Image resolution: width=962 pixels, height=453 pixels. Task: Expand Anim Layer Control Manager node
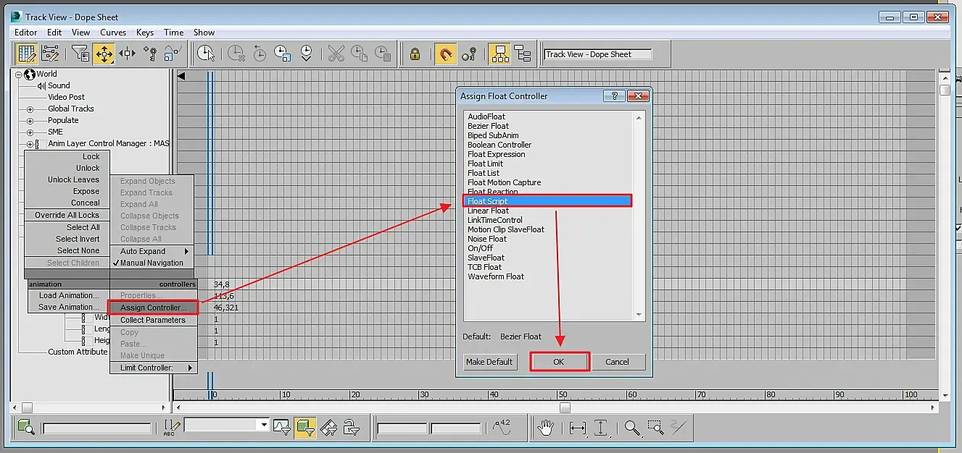point(30,144)
